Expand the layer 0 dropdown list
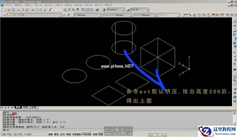Image resolution: width=237 pixels, height=137 pixels. click(x=60, y=15)
